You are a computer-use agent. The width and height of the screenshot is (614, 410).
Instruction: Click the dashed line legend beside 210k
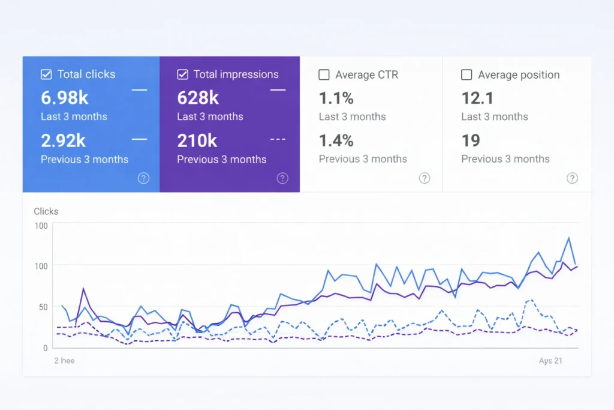(x=278, y=139)
